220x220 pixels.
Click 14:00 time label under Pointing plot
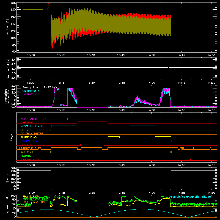coord(151,55)
